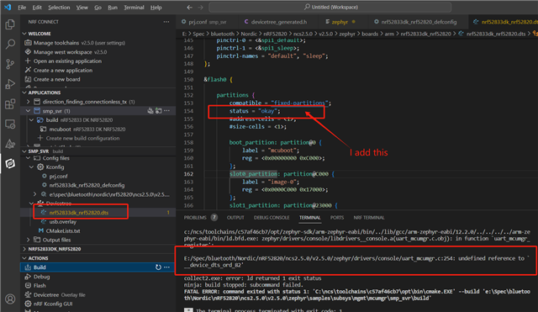Click the build icon on smp_svr row
This screenshot has width=538, height=312.
point(150,111)
